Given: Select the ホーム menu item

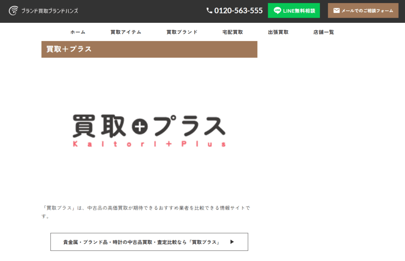Looking at the screenshot, I should 78,32.
